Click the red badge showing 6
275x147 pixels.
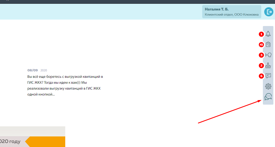(x=261, y=76)
